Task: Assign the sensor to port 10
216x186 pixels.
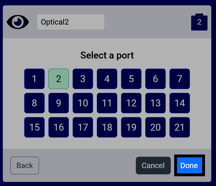Action: (x=83, y=103)
